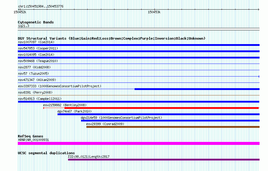This screenshot has width=268, height=171.
Task: Open the dgv74n67 (Park2010) label
Action: pos(74,111)
